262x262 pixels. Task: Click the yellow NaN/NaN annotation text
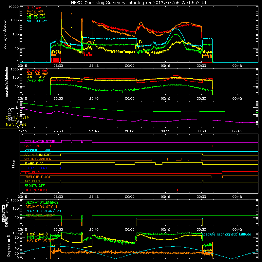tap(16, 125)
